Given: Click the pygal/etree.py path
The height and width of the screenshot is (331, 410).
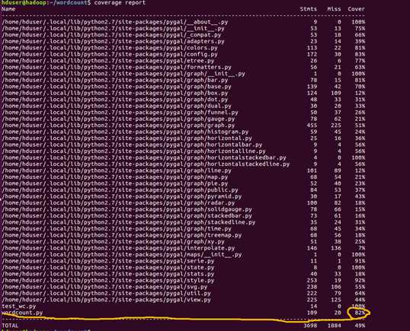Looking at the screenshot, I should coord(108,61).
